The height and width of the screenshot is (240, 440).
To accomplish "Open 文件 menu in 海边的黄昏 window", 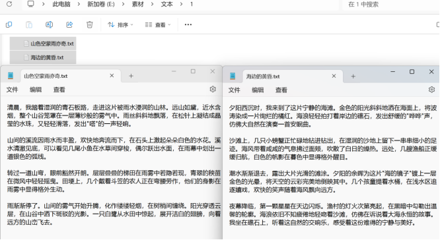I will click(234, 90).
